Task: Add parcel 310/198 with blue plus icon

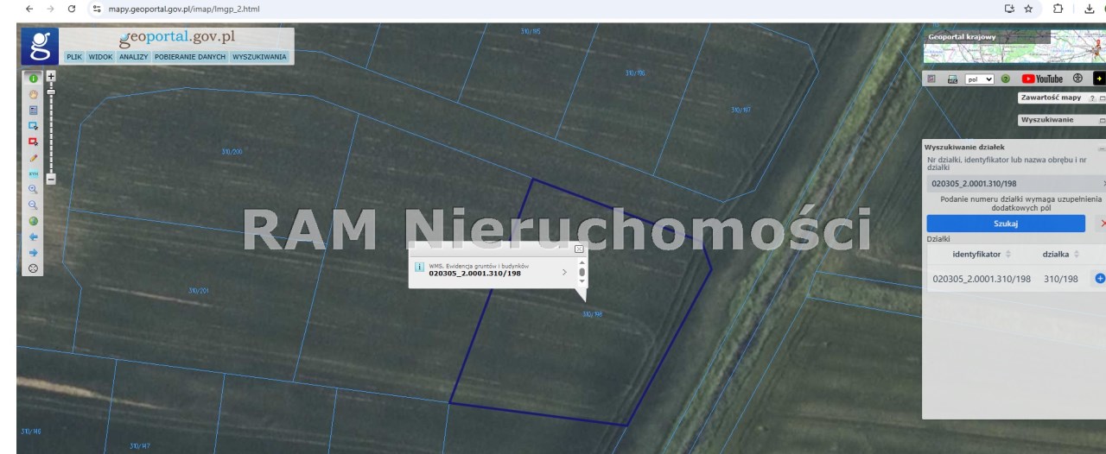Action: tap(1100, 278)
